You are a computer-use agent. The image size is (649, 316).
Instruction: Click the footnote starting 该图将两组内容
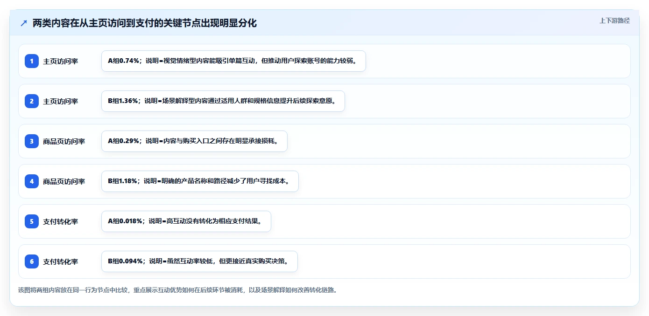click(x=177, y=290)
